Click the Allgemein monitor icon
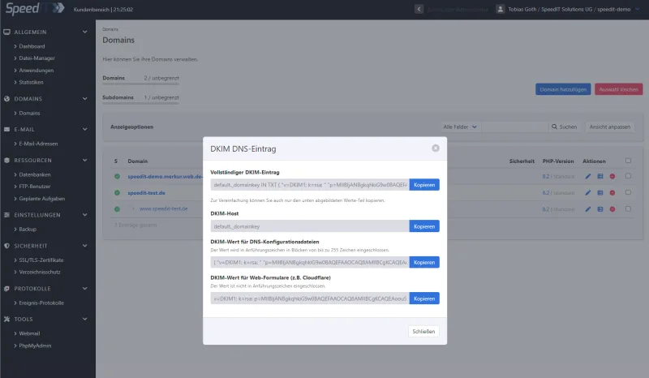 click(x=6, y=32)
